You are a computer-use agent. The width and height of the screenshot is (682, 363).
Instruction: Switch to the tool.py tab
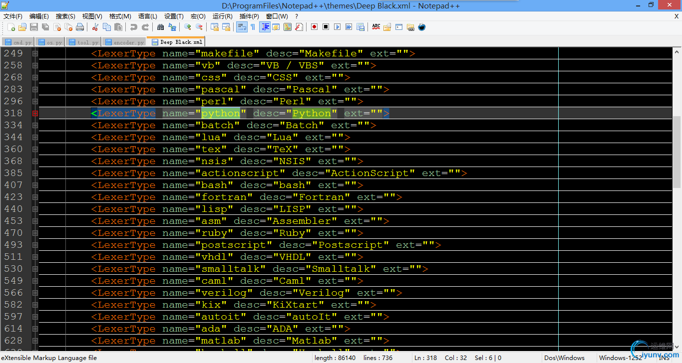click(83, 42)
